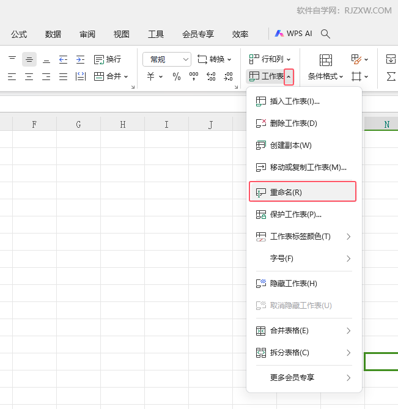The width and height of the screenshot is (398, 409).
Task: Click the fill down arrow icon
Action: [391, 59]
